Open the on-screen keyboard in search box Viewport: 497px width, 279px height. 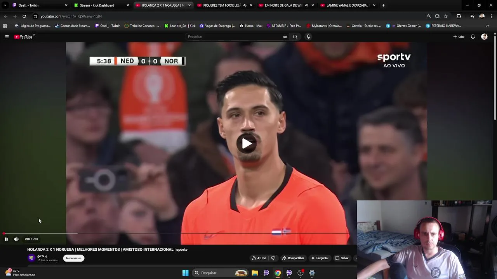285,37
